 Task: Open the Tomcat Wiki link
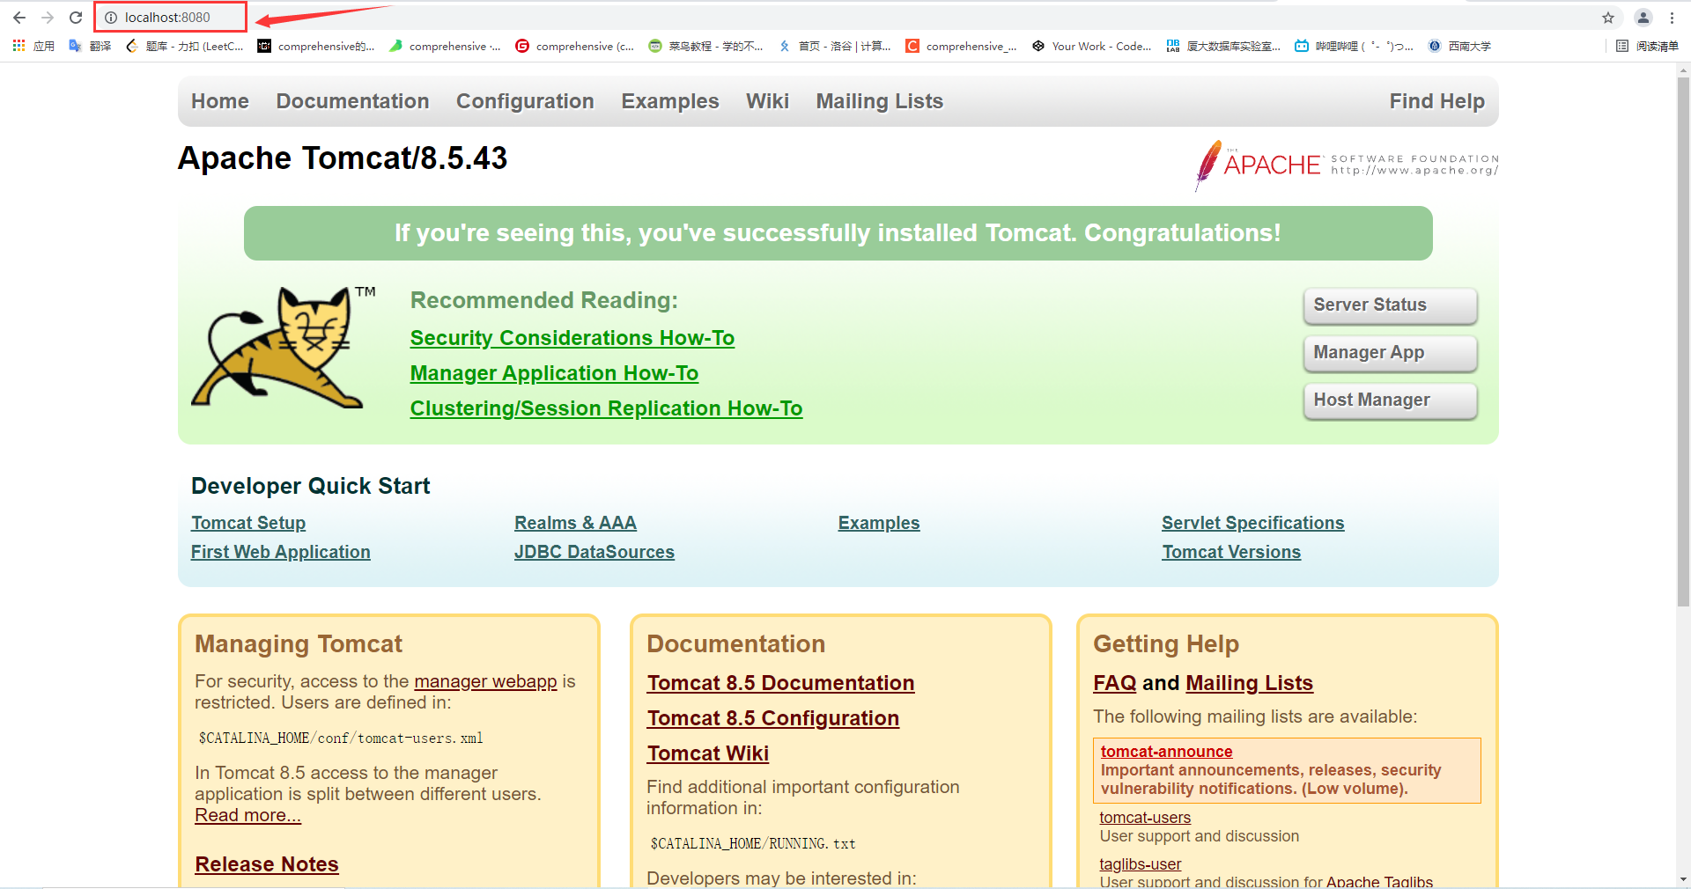(708, 753)
